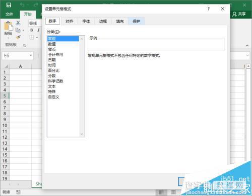252x196 pixels.
Task: Switch to the 对齐 tab
Action: [70, 22]
